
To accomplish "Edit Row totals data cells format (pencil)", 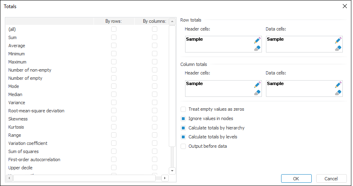I will 338,40.
